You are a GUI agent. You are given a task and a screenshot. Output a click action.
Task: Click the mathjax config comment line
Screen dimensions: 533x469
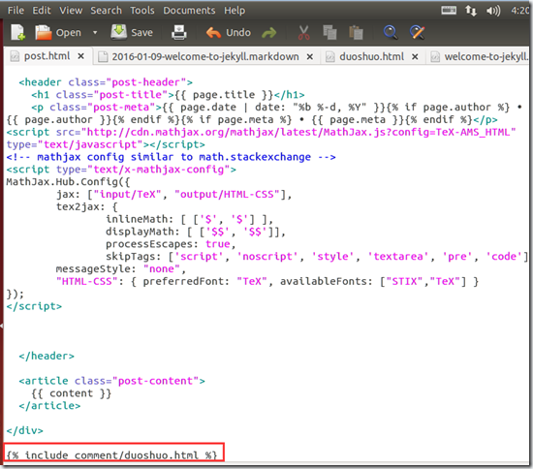(x=171, y=157)
